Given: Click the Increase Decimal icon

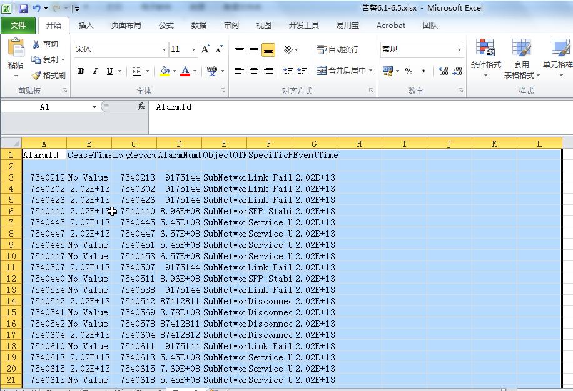Looking at the screenshot, I should point(443,71).
